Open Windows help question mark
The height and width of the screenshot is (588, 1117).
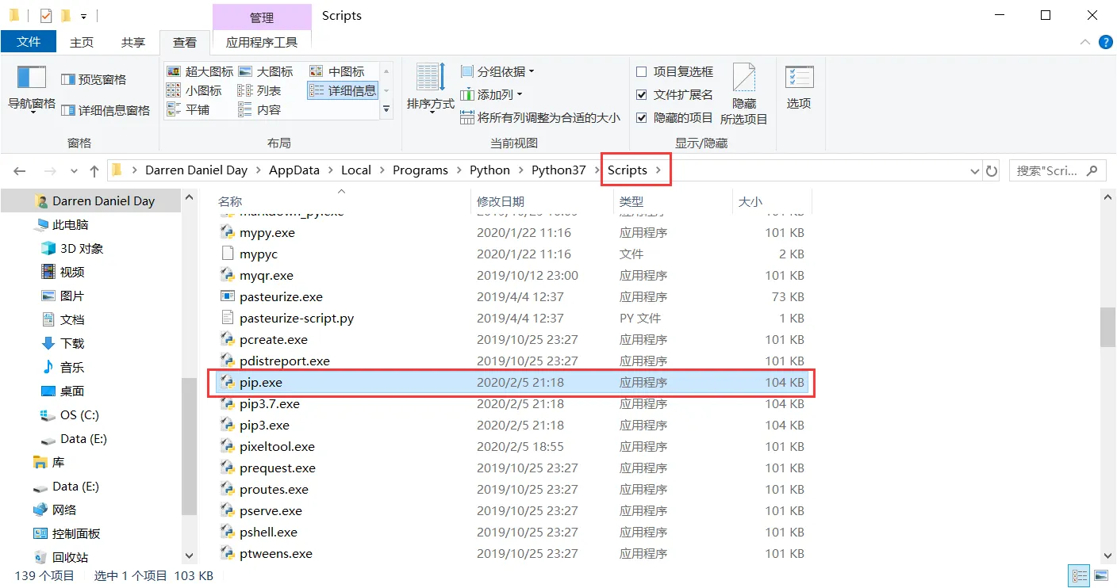(1105, 42)
